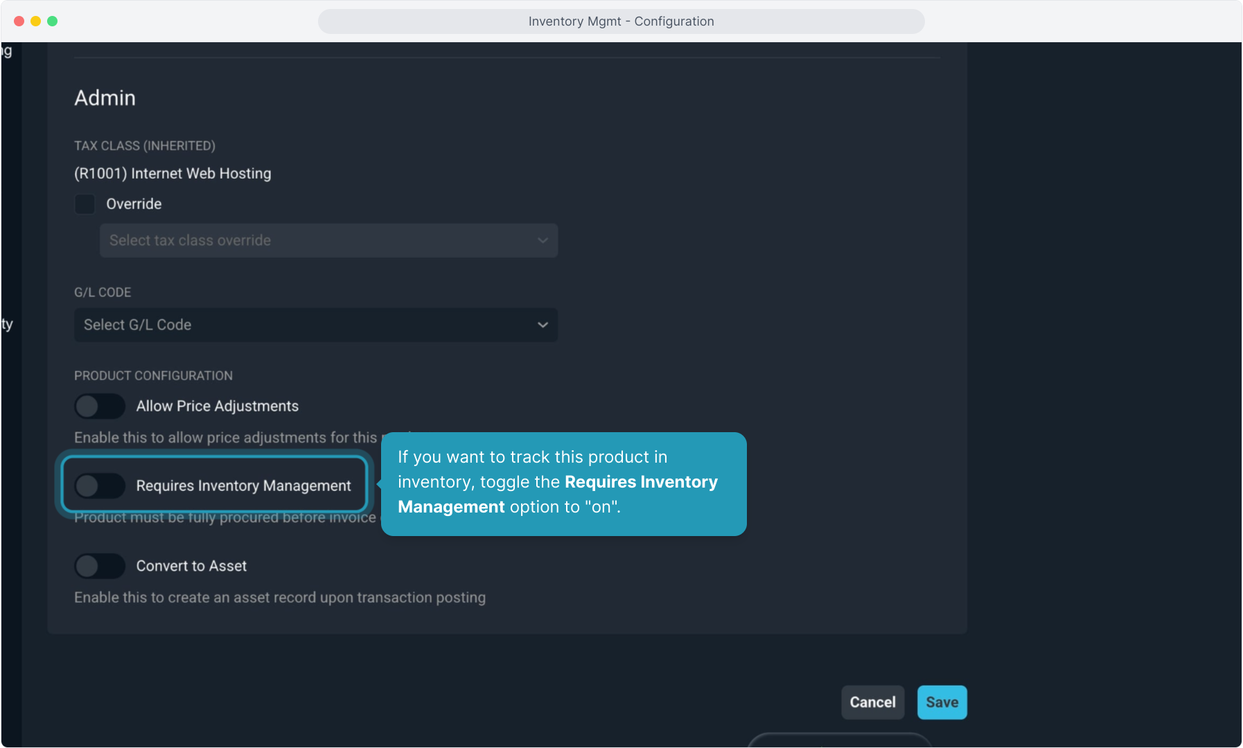Toggle Allow Price Adjustments switch

100,407
